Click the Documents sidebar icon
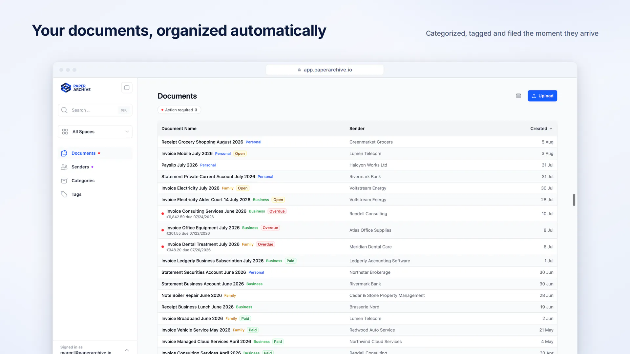The image size is (630, 354). (64, 153)
